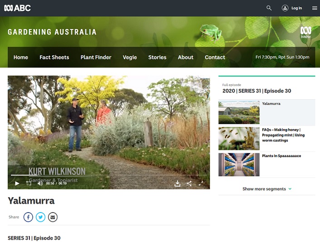Viewport: 320px width, 242px height.
Task: Click the user account avatar icon
Action: (285, 8)
